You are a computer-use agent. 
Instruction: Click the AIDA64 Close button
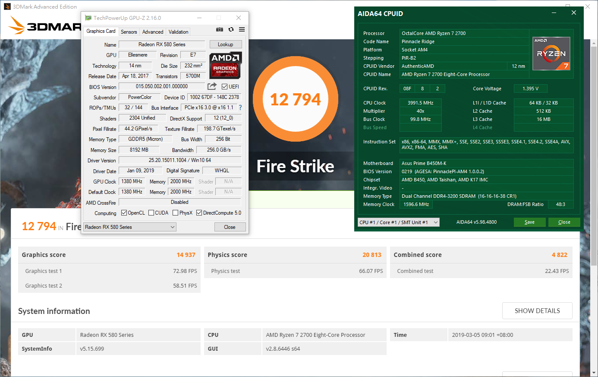pyautogui.click(x=564, y=222)
